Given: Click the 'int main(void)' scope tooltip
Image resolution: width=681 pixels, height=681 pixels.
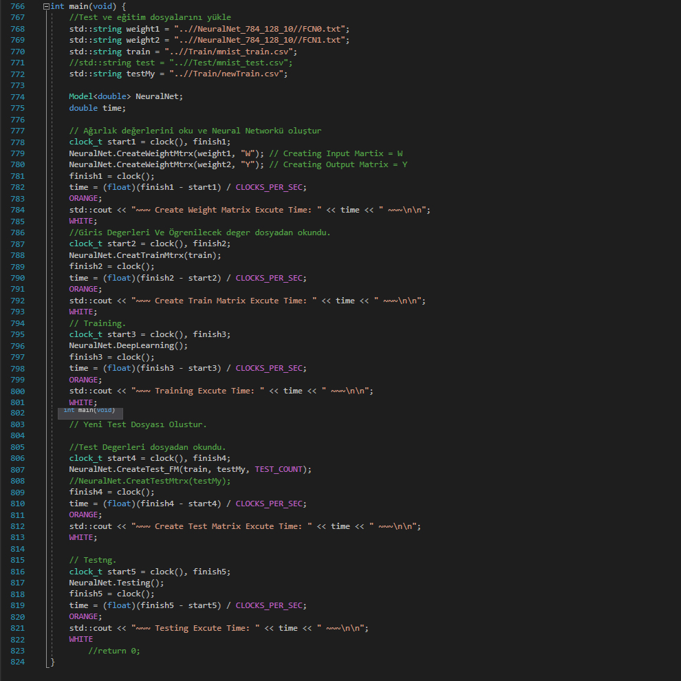Looking at the screenshot, I should [89, 411].
